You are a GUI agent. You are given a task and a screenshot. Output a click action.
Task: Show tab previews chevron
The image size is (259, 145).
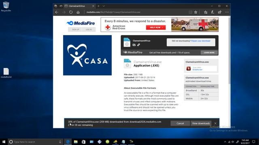[104, 6]
